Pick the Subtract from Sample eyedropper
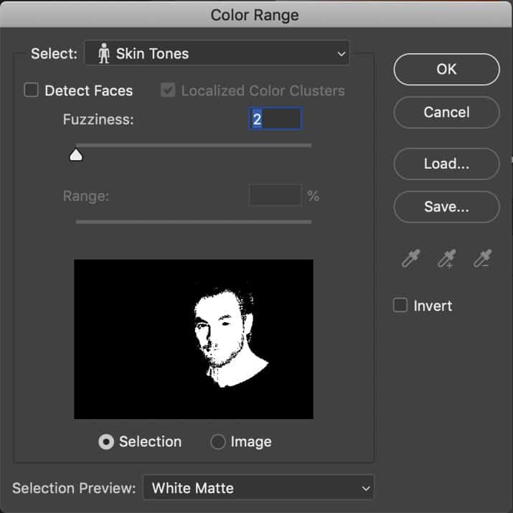Screen dimensions: 513x513 (482, 258)
